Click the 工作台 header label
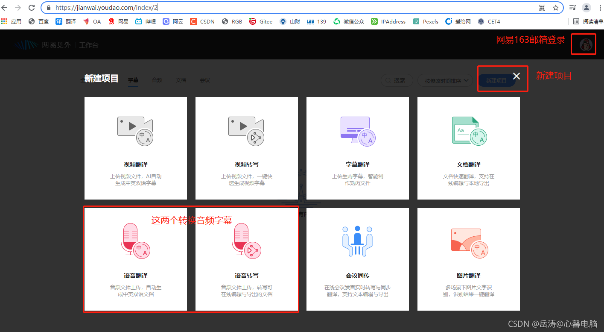The width and height of the screenshot is (604, 332). pyautogui.click(x=88, y=45)
